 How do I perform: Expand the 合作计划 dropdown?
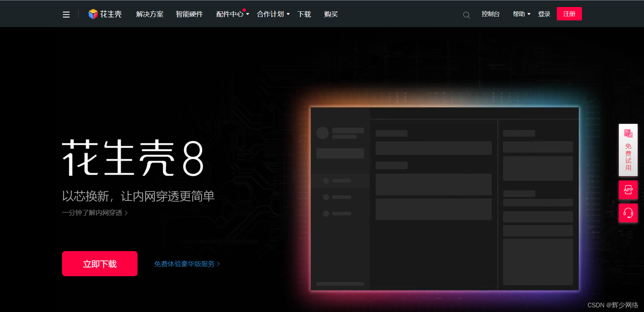273,14
